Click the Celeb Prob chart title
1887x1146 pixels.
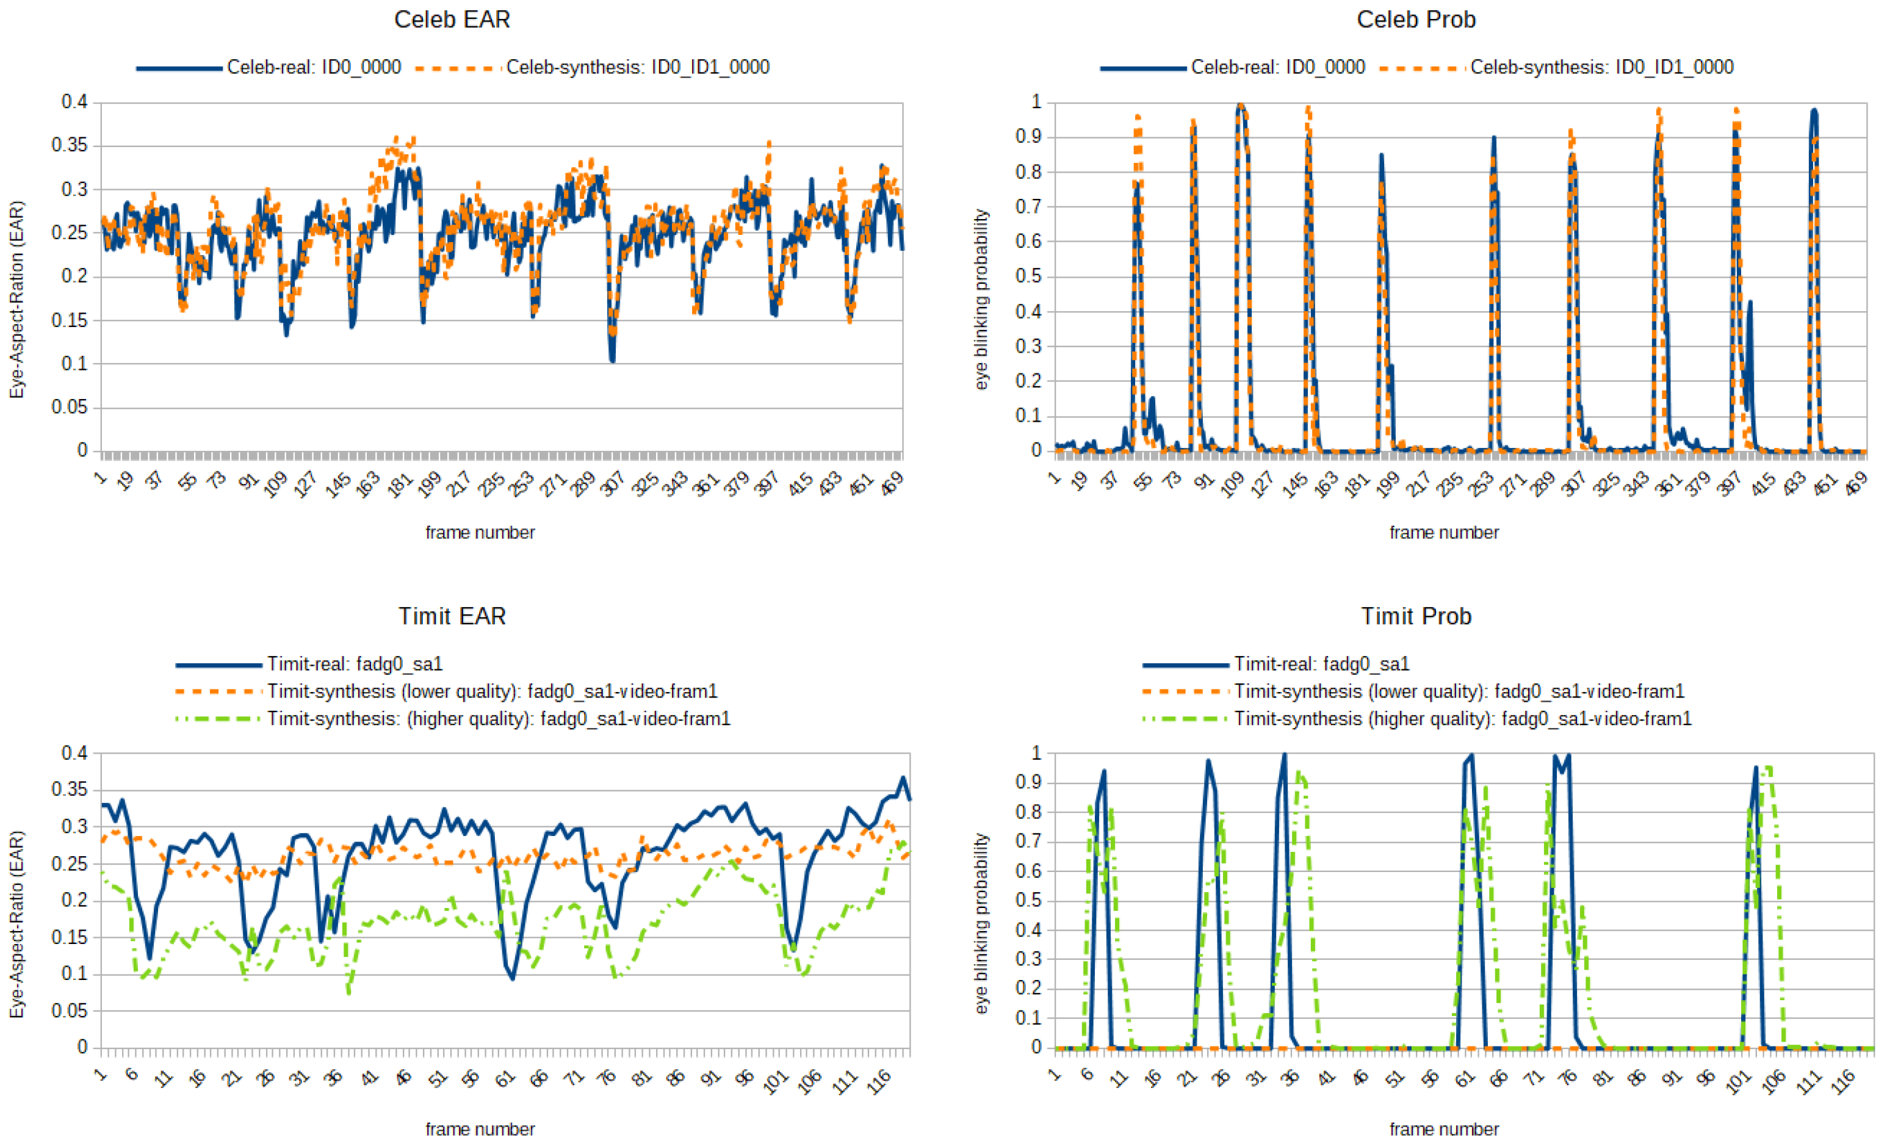click(1415, 19)
